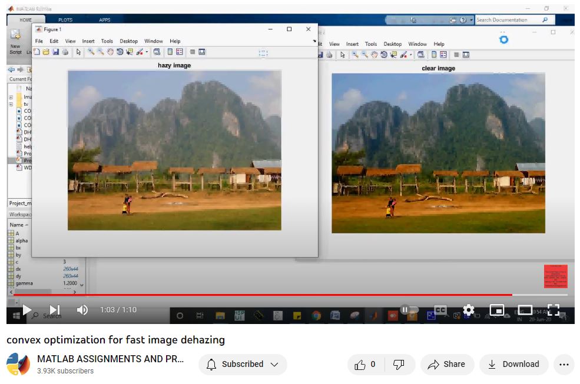Click the red end-screen card thumbnail

tap(555, 276)
